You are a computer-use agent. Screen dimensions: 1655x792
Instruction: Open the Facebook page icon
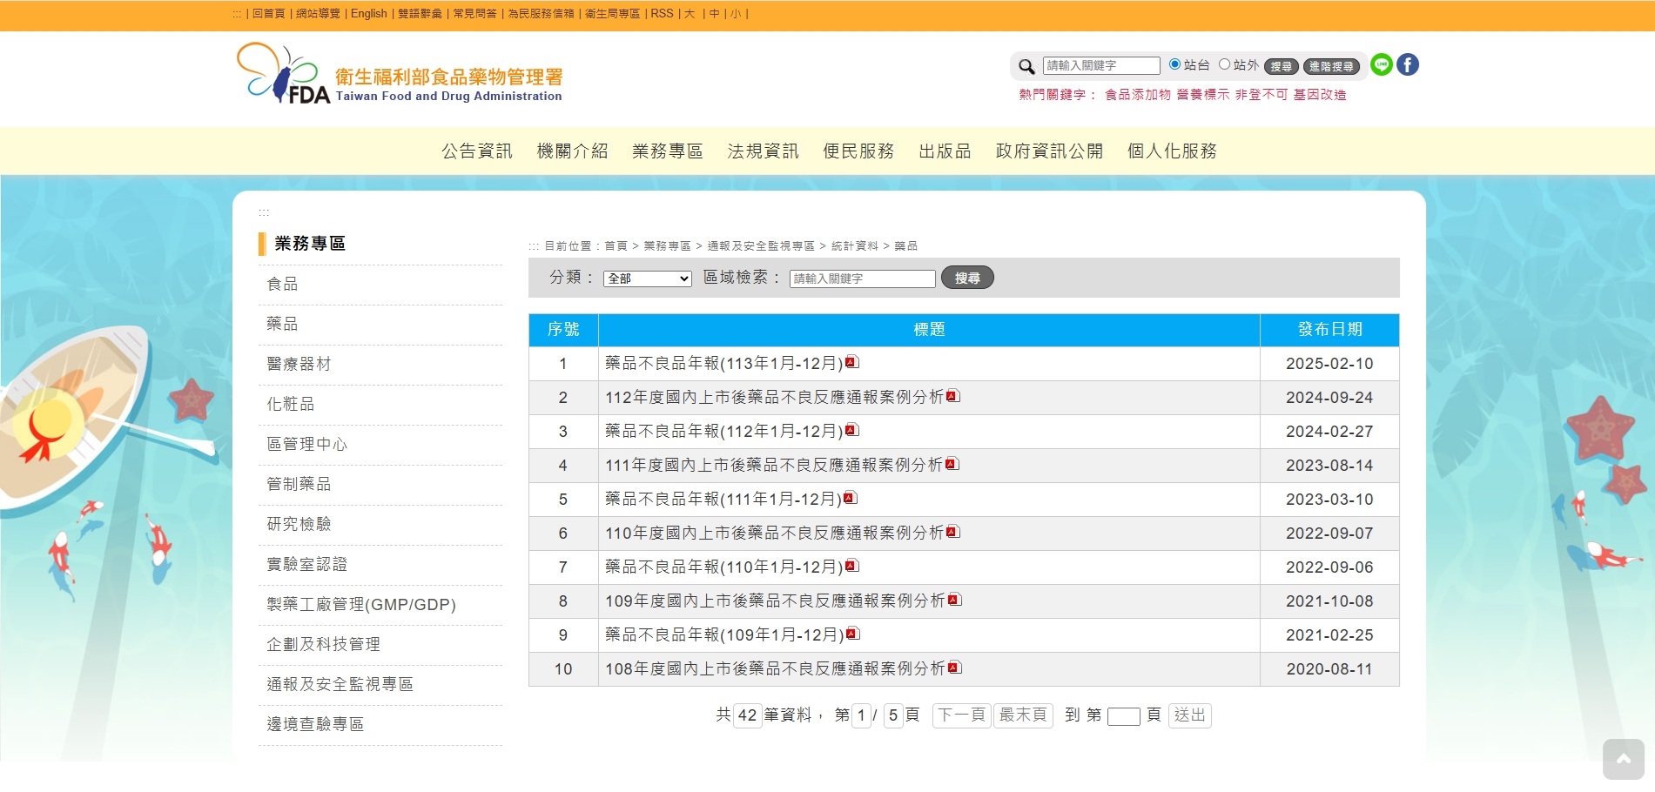coord(1408,64)
